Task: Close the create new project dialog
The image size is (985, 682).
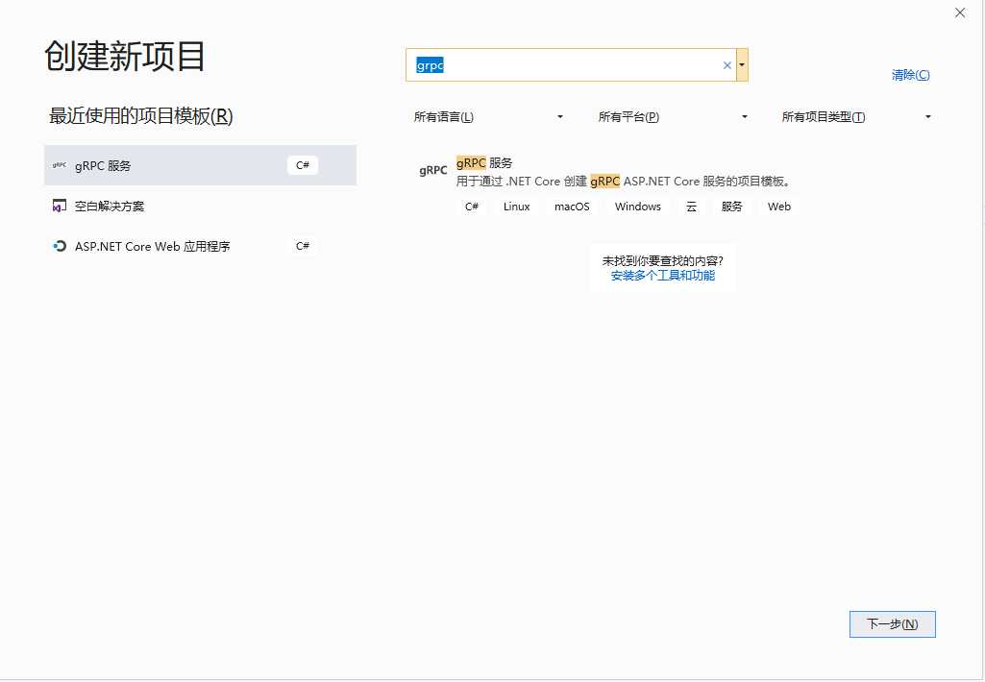Action: 959,12
